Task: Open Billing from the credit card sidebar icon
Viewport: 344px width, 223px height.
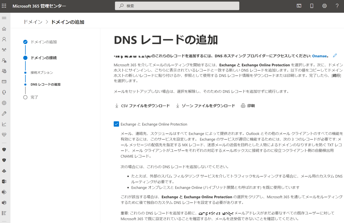Action: [4, 82]
